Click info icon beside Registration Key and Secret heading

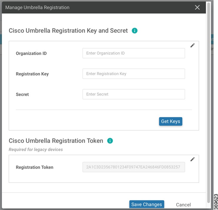click(134, 30)
